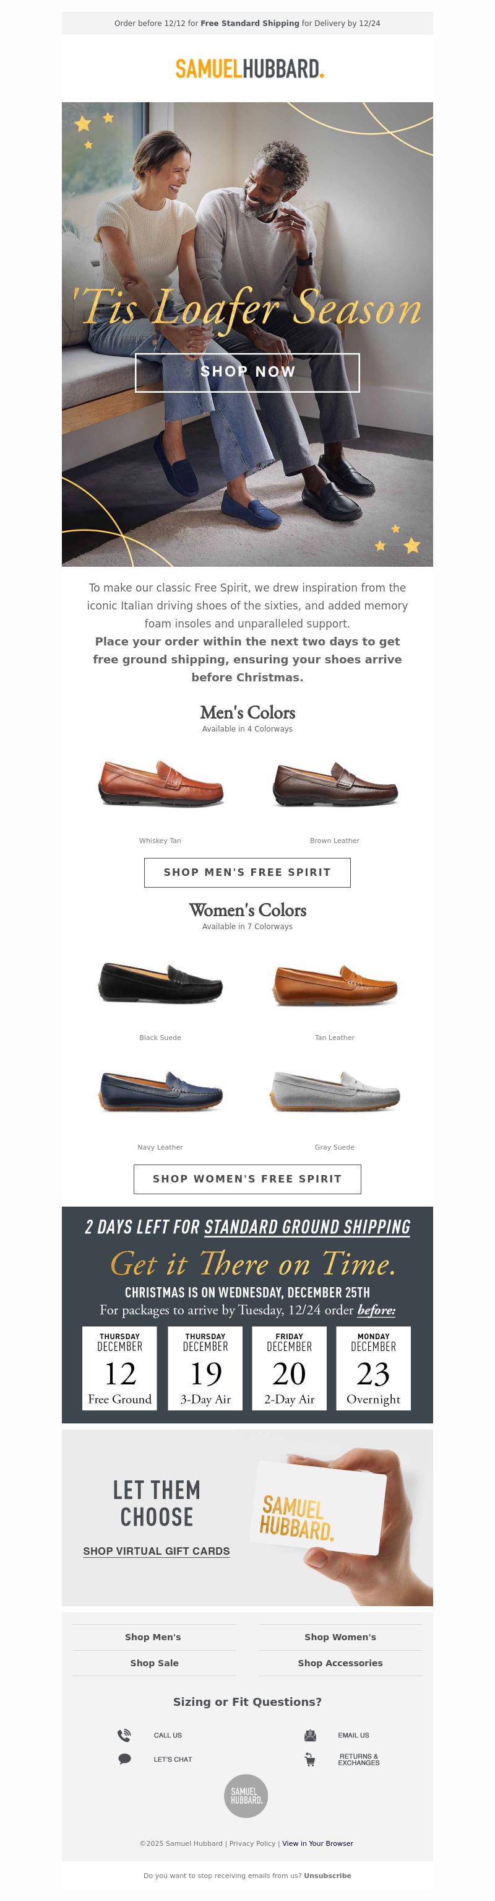Click Shop Men's Free Spirit button

(x=247, y=872)
